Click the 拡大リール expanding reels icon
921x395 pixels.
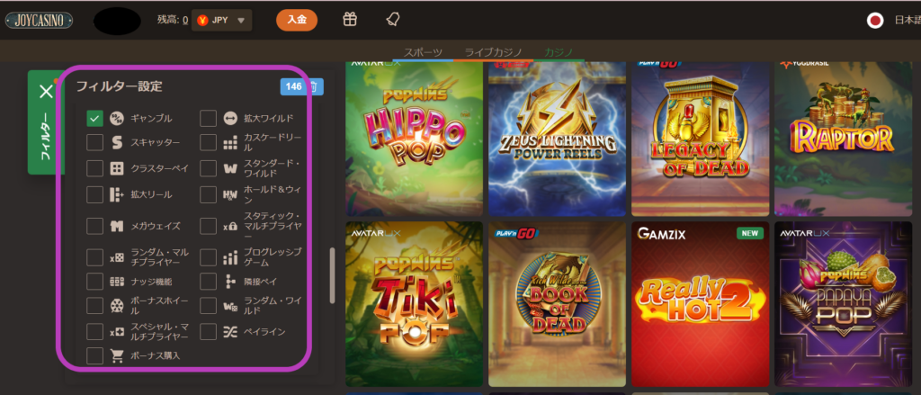(x=117, y=194)
